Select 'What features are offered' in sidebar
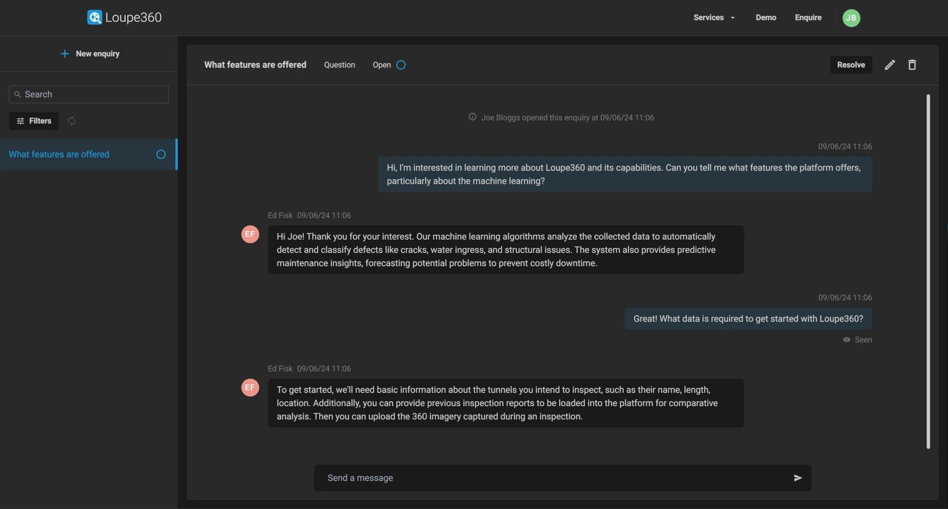 point(88,154)
